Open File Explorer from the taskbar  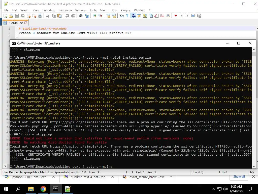pyautogui.click(x=31, y=189)
